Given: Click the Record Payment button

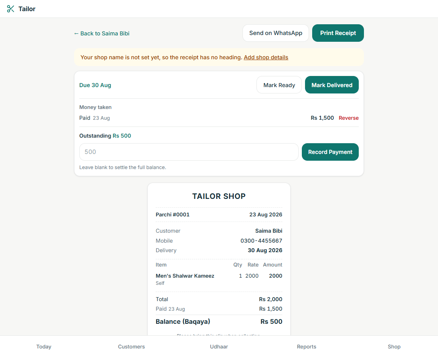Looking at the screenshot, I should tap(330, 152).
